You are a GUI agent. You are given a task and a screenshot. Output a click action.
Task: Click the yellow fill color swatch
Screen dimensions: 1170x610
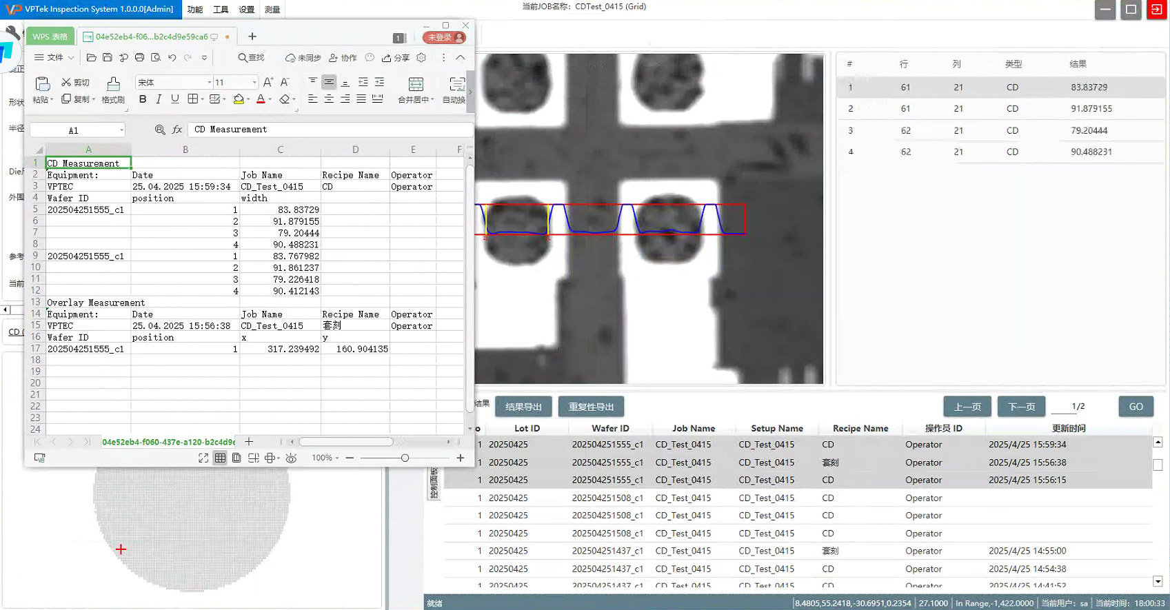tap(239, 99)
